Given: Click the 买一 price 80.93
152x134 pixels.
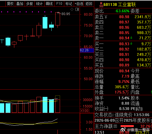Looking at the screenshot, I should (124, 44).
